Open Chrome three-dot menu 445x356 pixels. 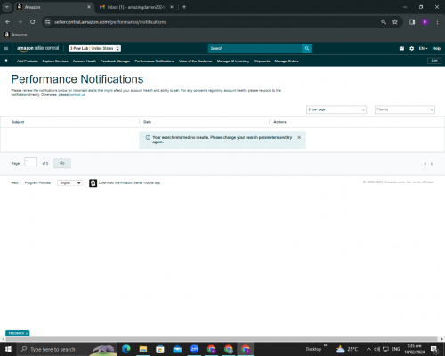click(x=437, y=22)
